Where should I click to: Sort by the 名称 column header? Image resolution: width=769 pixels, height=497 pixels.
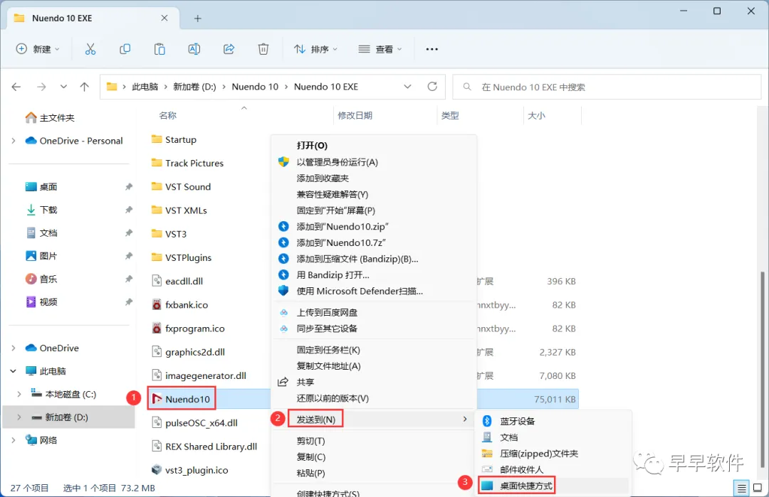[168, 116]
